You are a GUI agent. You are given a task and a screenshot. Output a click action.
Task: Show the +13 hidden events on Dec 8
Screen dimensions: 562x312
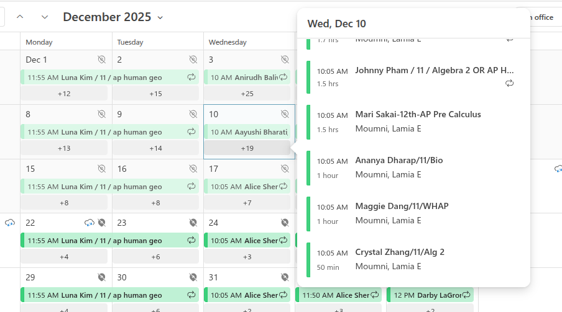pyautogui.click(x=64, y=148)
